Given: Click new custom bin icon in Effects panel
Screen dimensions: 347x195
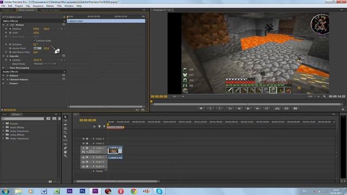Looking at the screenshot, I should tap(50, 181).
